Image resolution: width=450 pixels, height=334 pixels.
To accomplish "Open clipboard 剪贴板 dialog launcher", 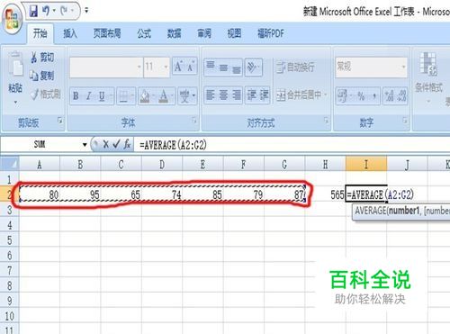I will coord(60,121).
